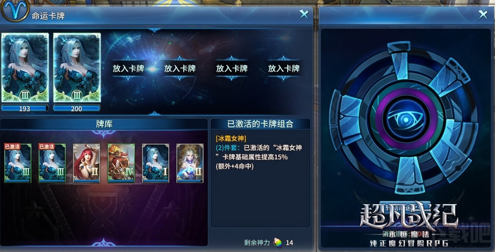
Task: Close the fate wheel panel on the right
Action: (x=483, y=14)
